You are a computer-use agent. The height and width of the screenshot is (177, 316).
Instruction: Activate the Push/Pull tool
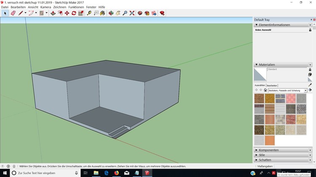(53, 13)
